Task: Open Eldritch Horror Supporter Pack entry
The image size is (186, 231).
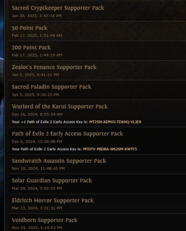Action: 53,201
